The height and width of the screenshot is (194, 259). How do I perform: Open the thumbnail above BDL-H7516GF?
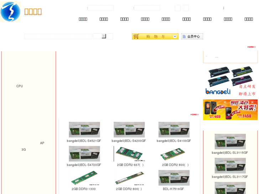[174, 178]
